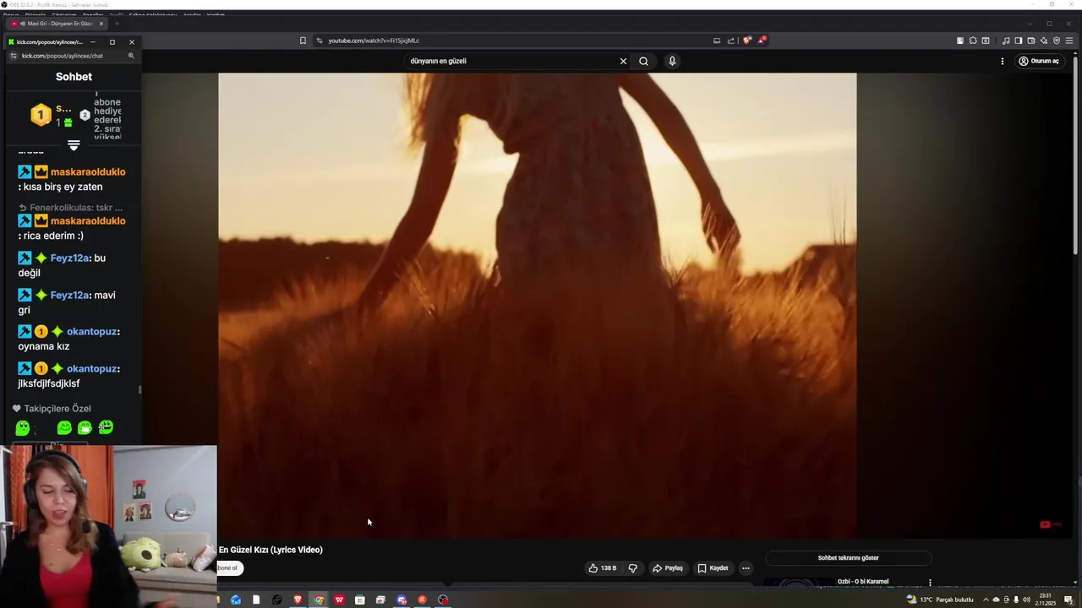Open a new browser tab with plus
1082x608 pixels.
[x=117, y=24]
